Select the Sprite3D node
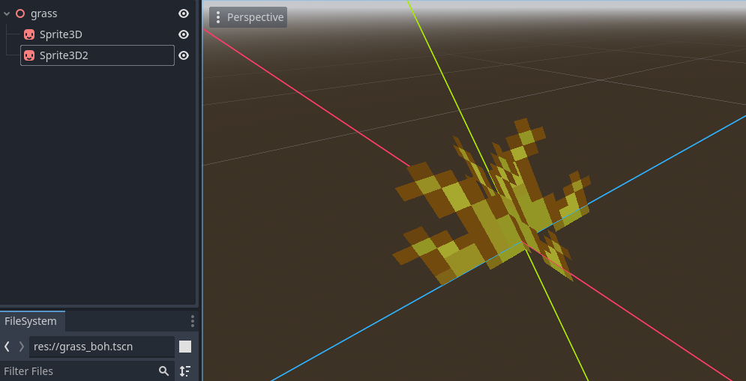Screen dimensions: 746x381 61,34
